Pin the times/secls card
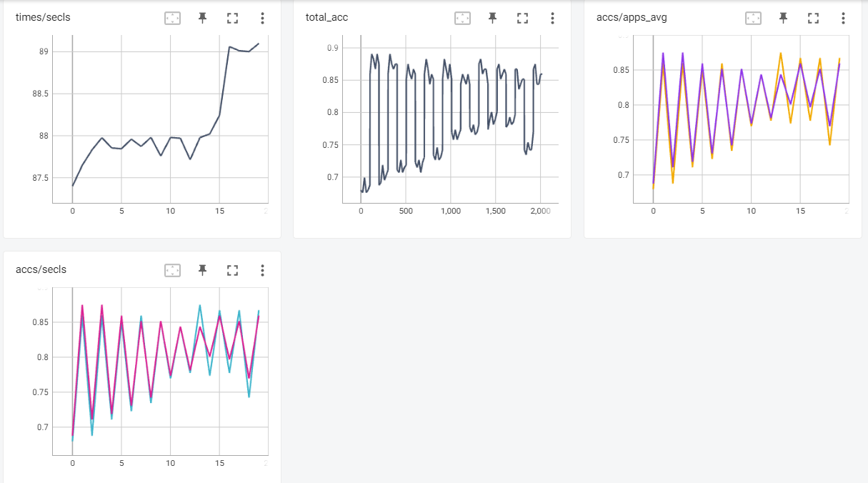Screen dimensions: 868x483 click(x=202, y=19)
